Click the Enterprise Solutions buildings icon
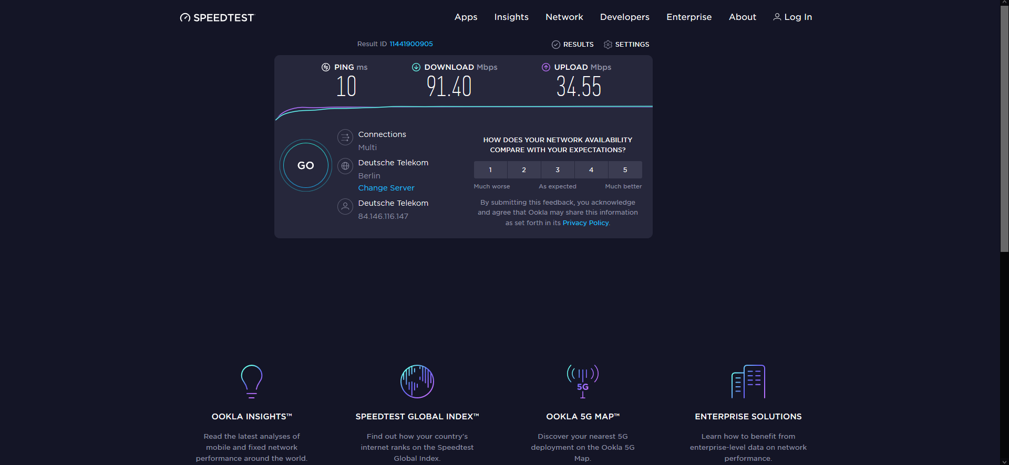The width and height of the screenshot is (1009, 465). [x=748, y=382]
